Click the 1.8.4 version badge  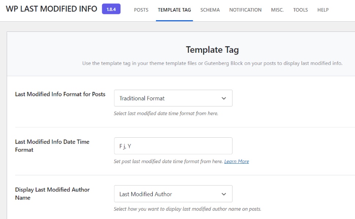point(111,9)
